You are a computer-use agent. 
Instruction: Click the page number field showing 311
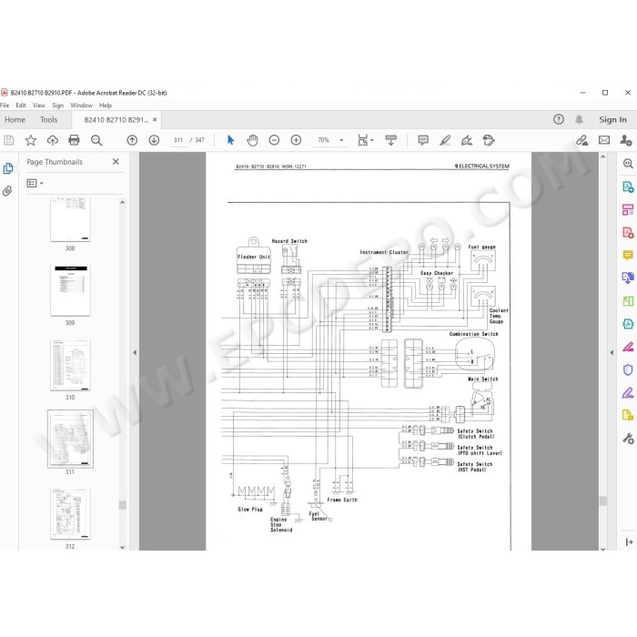(178, 140)
